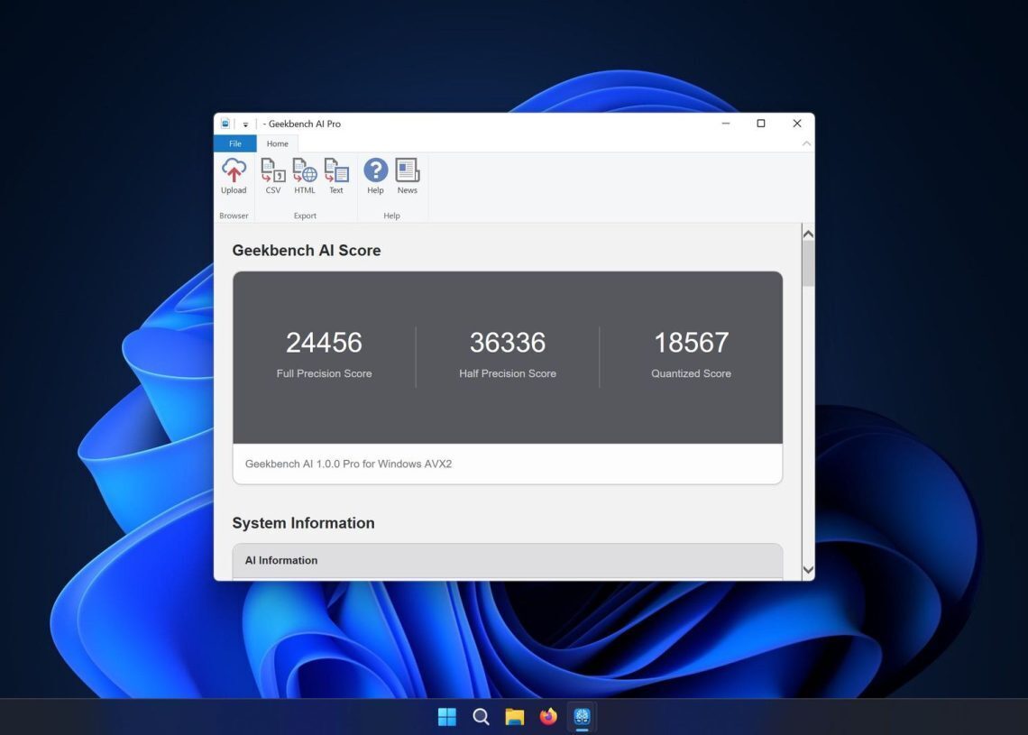Screen dimensions: 1028x735
Task: Maximize the Geekbench AI Pro window
Action: [761, 124]
